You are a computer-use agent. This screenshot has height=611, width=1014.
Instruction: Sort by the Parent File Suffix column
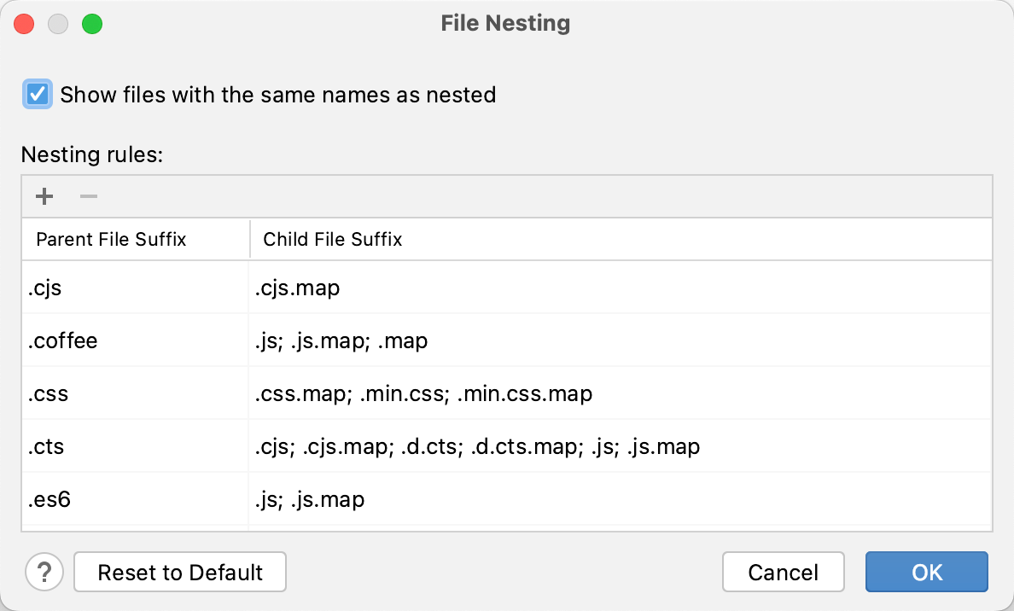(111, 239)
